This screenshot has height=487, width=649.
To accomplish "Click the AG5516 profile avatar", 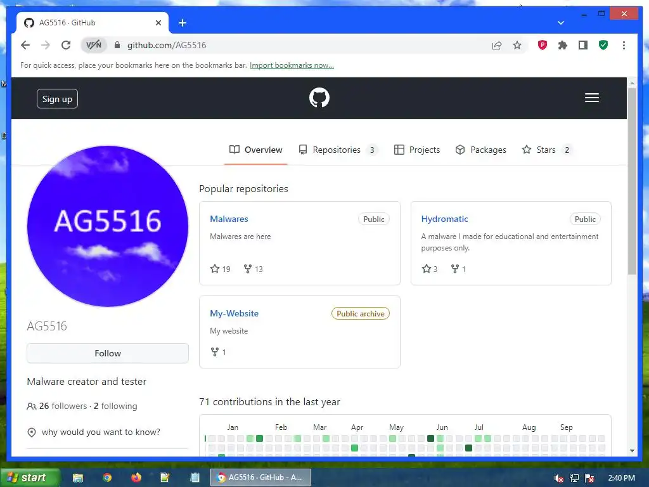I will coord(108,226).
